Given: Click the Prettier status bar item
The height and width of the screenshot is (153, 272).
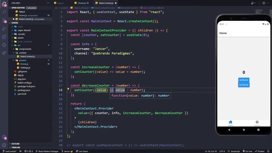Looking at the screenshot, I should 260,151.
